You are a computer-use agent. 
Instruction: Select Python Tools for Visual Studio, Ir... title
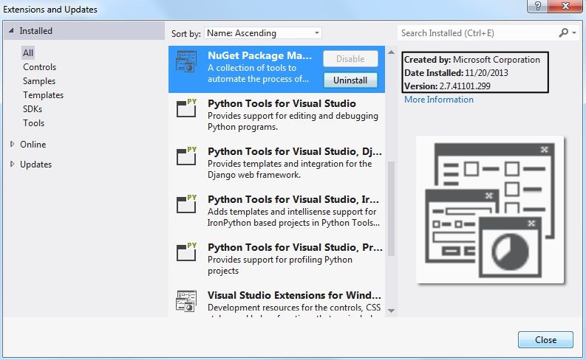click(293, 199)
